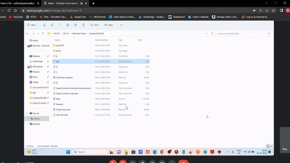The image size is (290, 163).
Task: Open the YouTube bookmark
Action: pyautogui.click(x=16, y=17)
